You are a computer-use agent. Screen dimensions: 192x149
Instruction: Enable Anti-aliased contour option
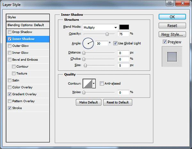pyautogui.click(x=102, y=83)
